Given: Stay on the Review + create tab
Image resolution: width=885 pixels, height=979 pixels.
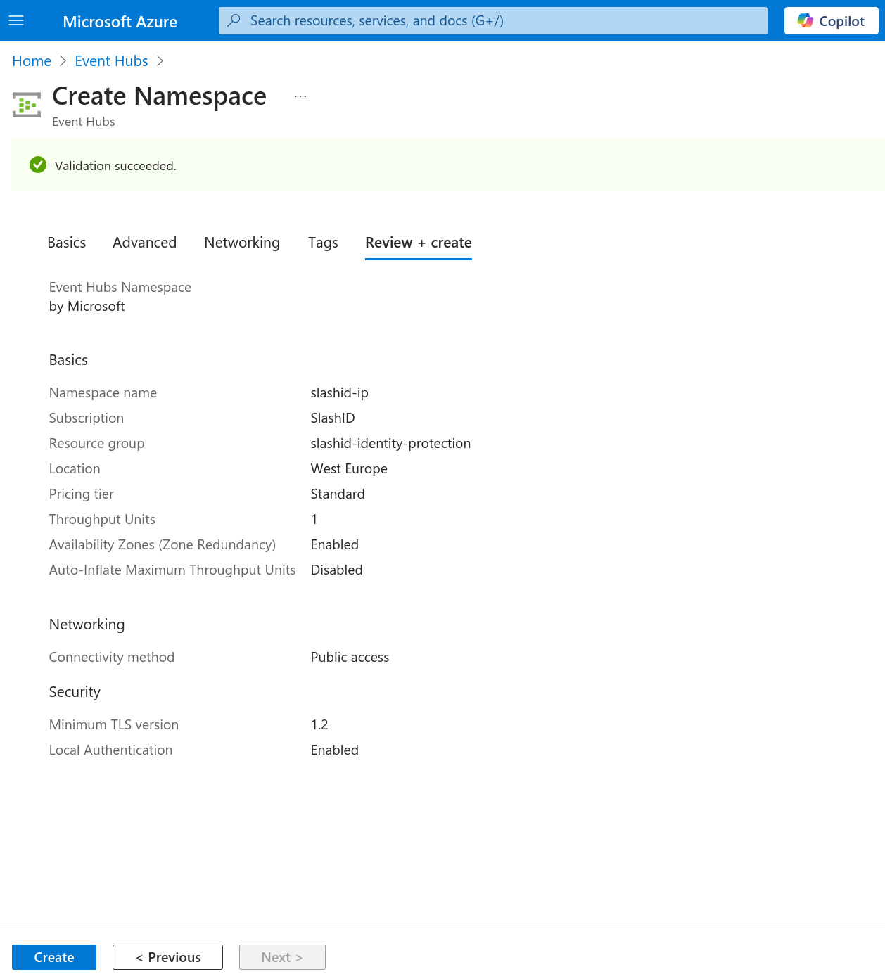Looking at the screenshot, I should point(418,243).
